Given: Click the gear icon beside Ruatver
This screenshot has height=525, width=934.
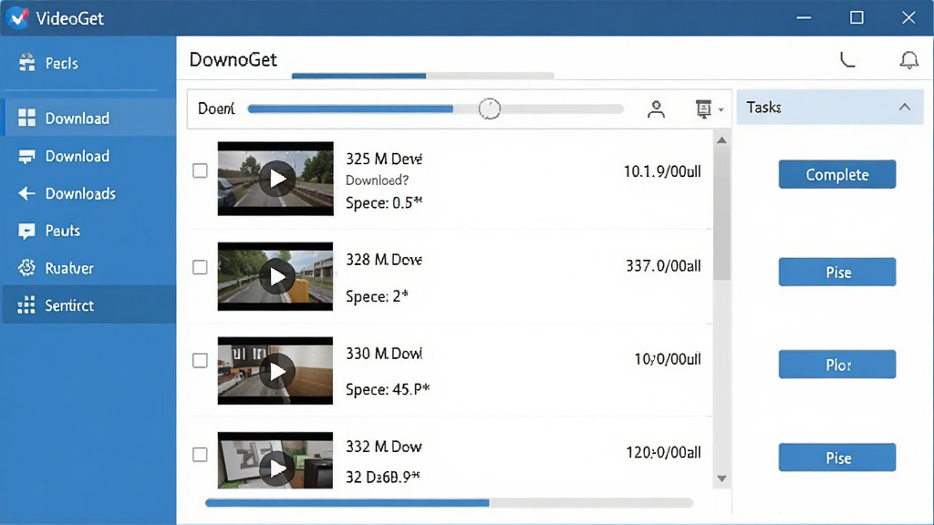Looking at the screenshot, I should (26, 268).
